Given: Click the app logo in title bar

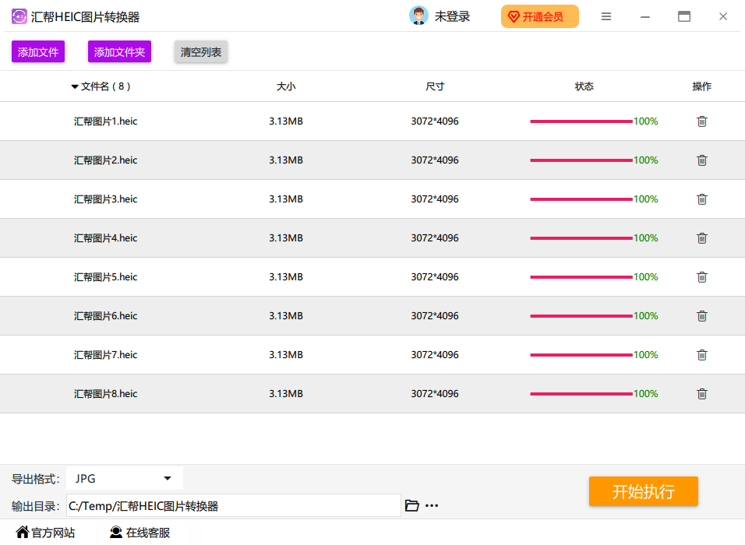Looking at the screenshot, I should click(x=19, y=16).
